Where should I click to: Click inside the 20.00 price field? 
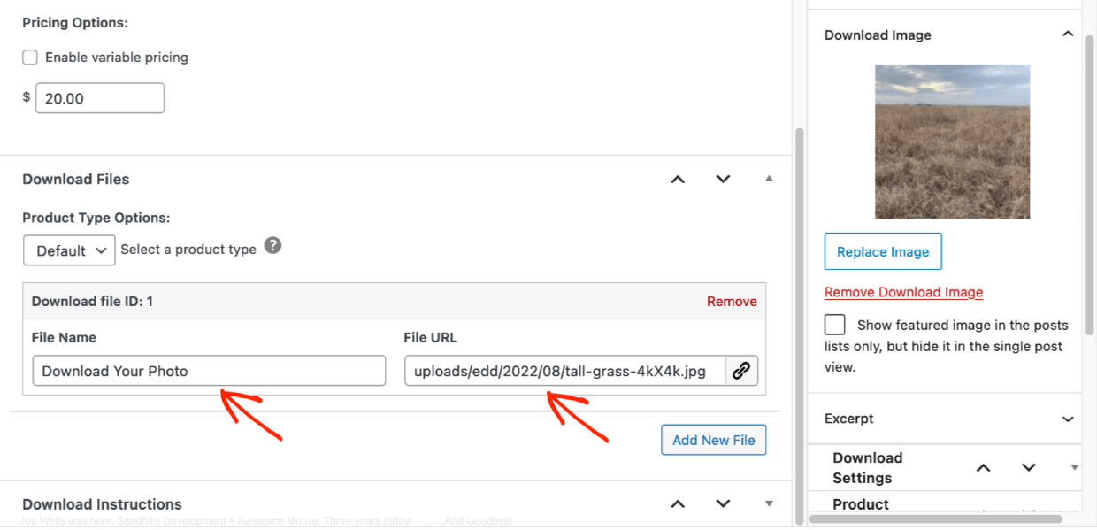[99, 97]
